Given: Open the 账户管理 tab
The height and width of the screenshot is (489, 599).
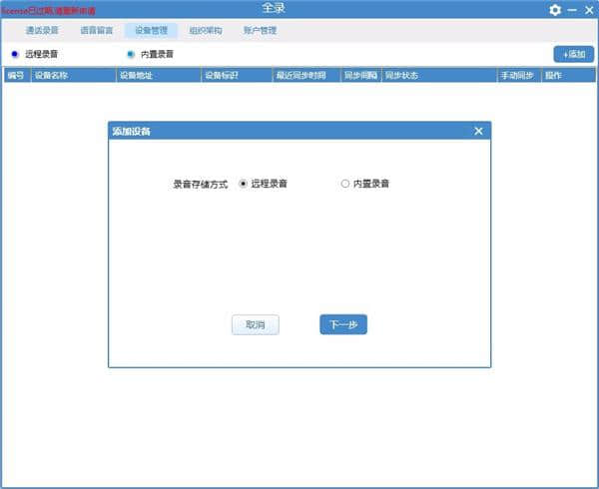Looking at the screenshot, I should [x=260, y=31].
